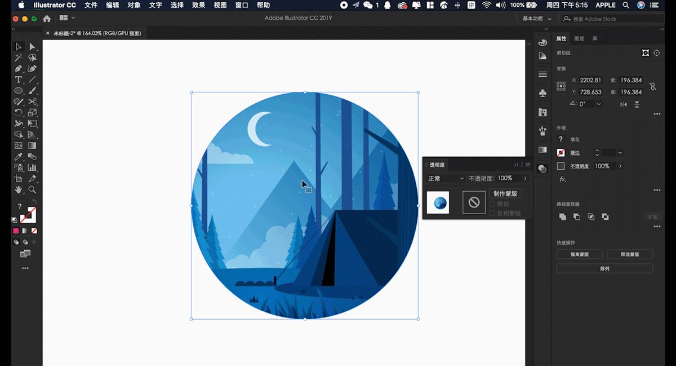Choose the Scissors tool
This screenshot has width=676, height=366.
click(x=32, y=102)
